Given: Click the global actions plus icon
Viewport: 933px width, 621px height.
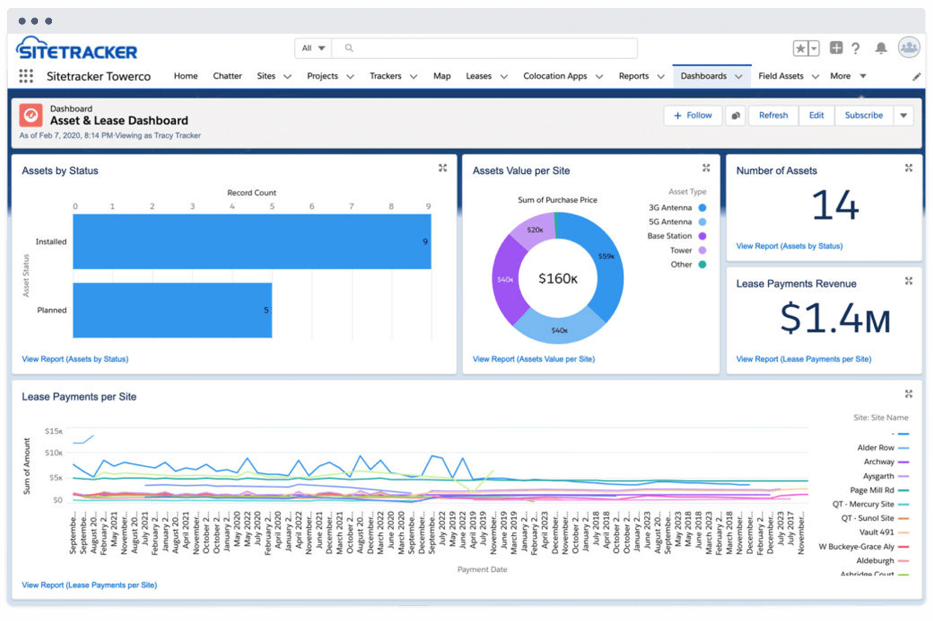Looking at the screenshot, I should [x=836, y=48].
